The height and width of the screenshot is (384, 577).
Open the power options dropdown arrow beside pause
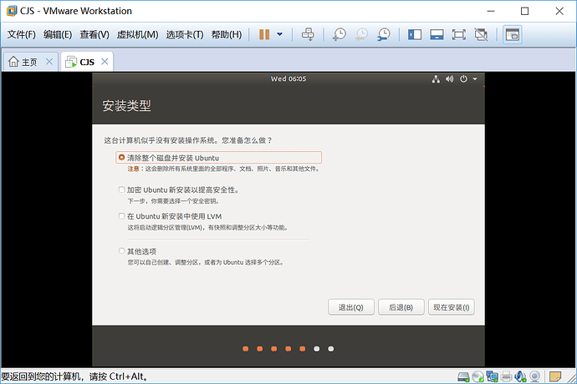(x=279, y=34)
